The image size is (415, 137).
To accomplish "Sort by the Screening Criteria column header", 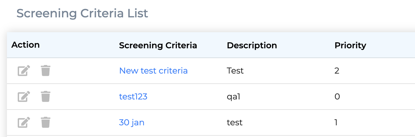I will click(x=158, y=45).
